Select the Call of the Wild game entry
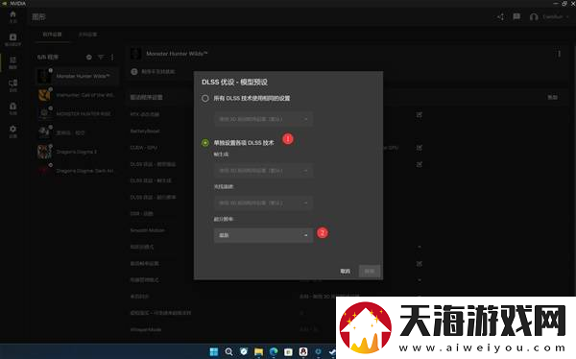 click(x=77, y=95)
